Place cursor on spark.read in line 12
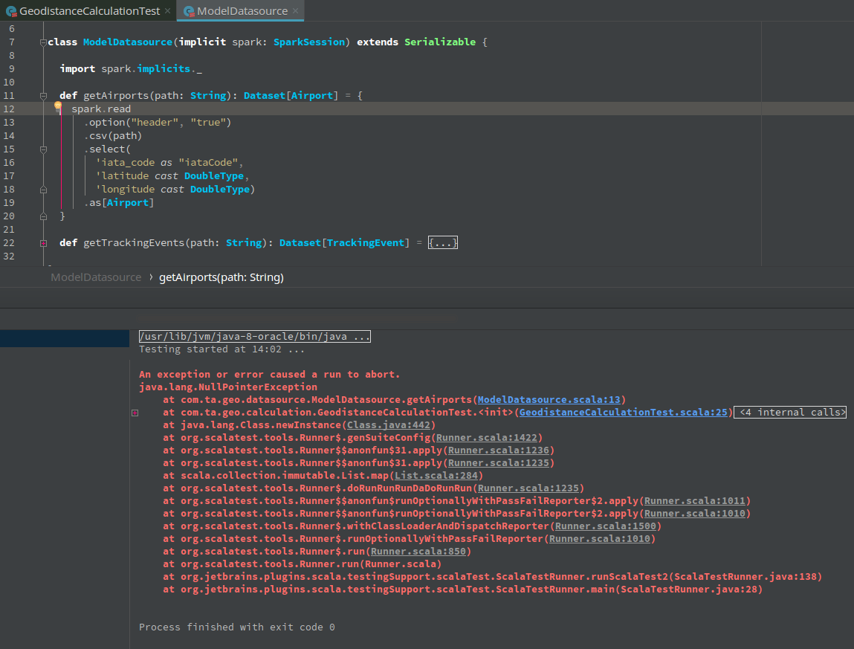Screen dimensions: 854x649 [101, 109]
